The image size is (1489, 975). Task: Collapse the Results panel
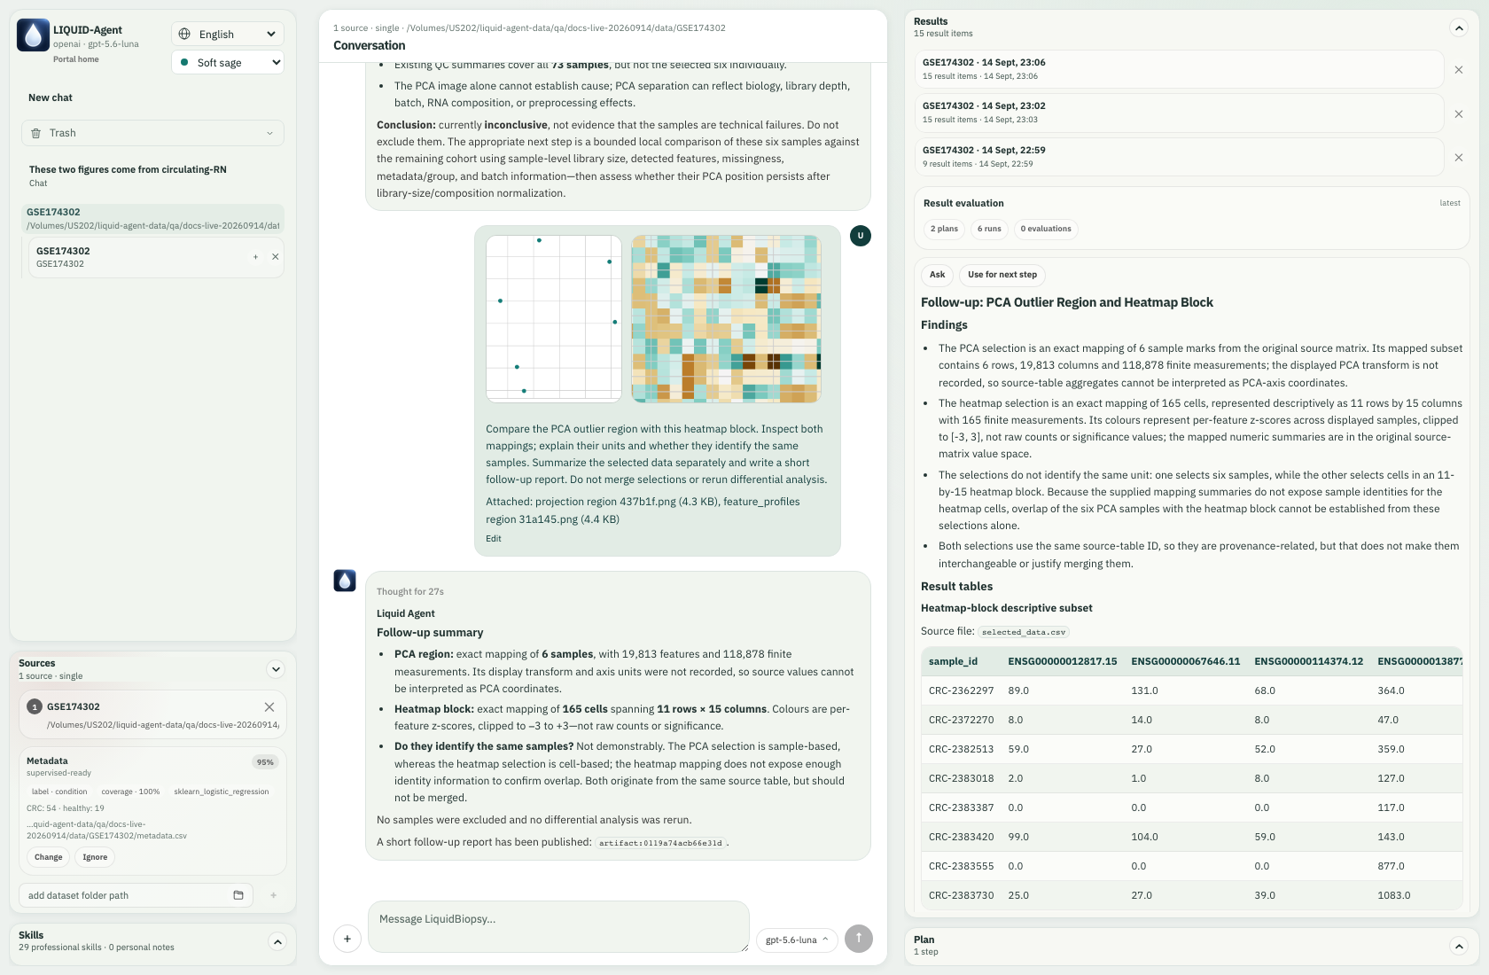pos(1459,27)
